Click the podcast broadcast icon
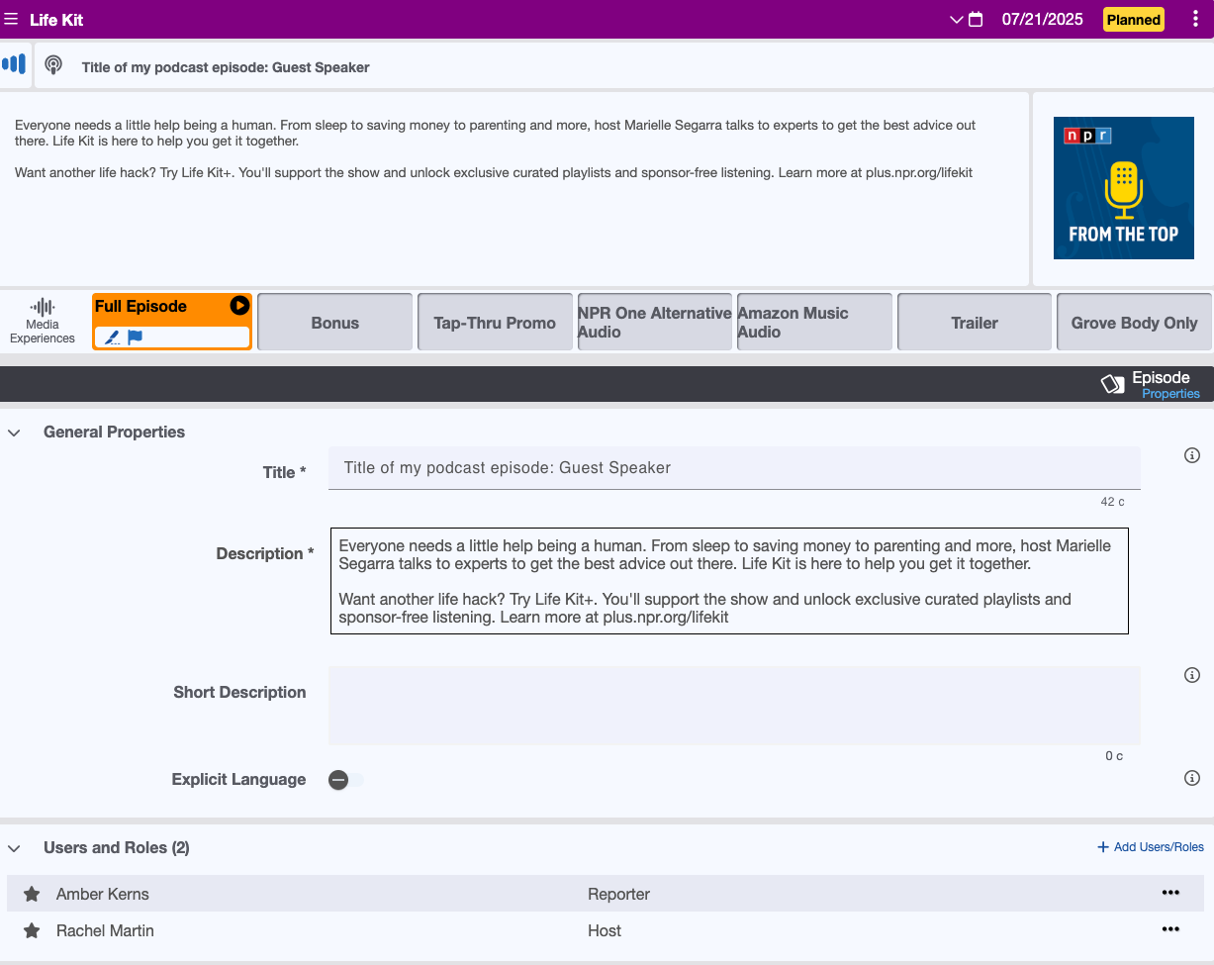This screenshot has width=1214, height=965. click(x=53, y=66)
